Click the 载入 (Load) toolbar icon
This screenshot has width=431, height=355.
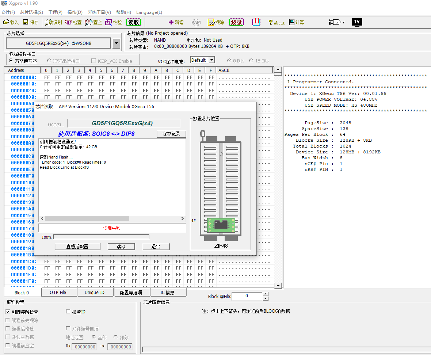tap(11, 22)
